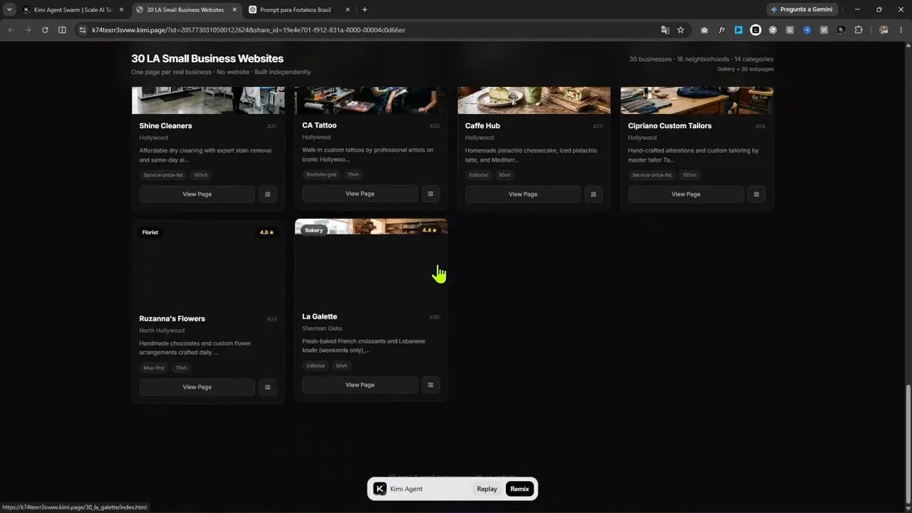Click Editorial tag on La Galette card
The width and height of the screenshot is (912, 513).
click(316, 366)
